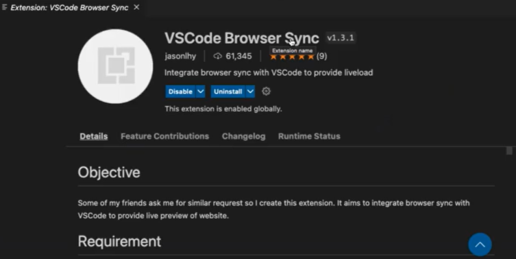This screenshot has width=516, height=259.
Task: Switch to the Details tab
Action: [x=94, y=136]
